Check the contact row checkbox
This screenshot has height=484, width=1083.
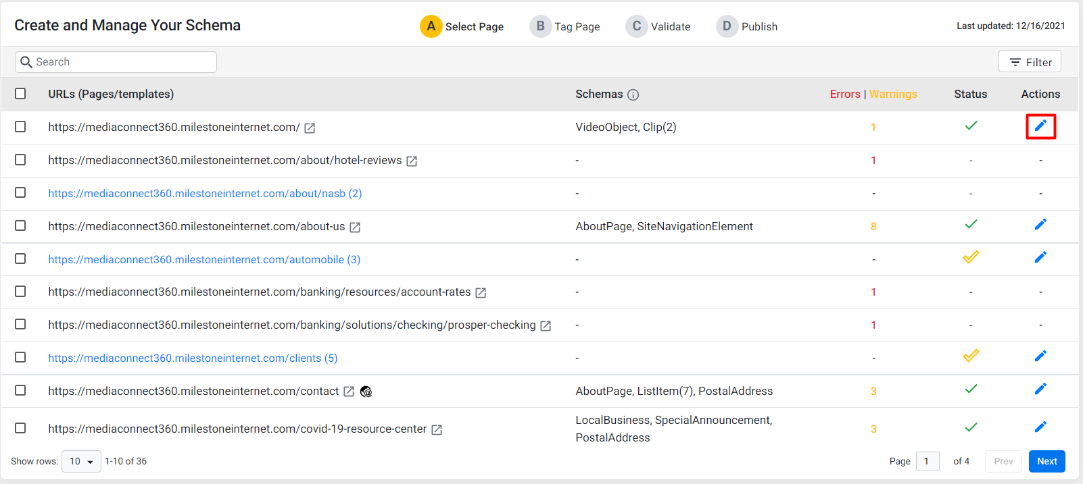pyautogui.click(x=20, y=390)
